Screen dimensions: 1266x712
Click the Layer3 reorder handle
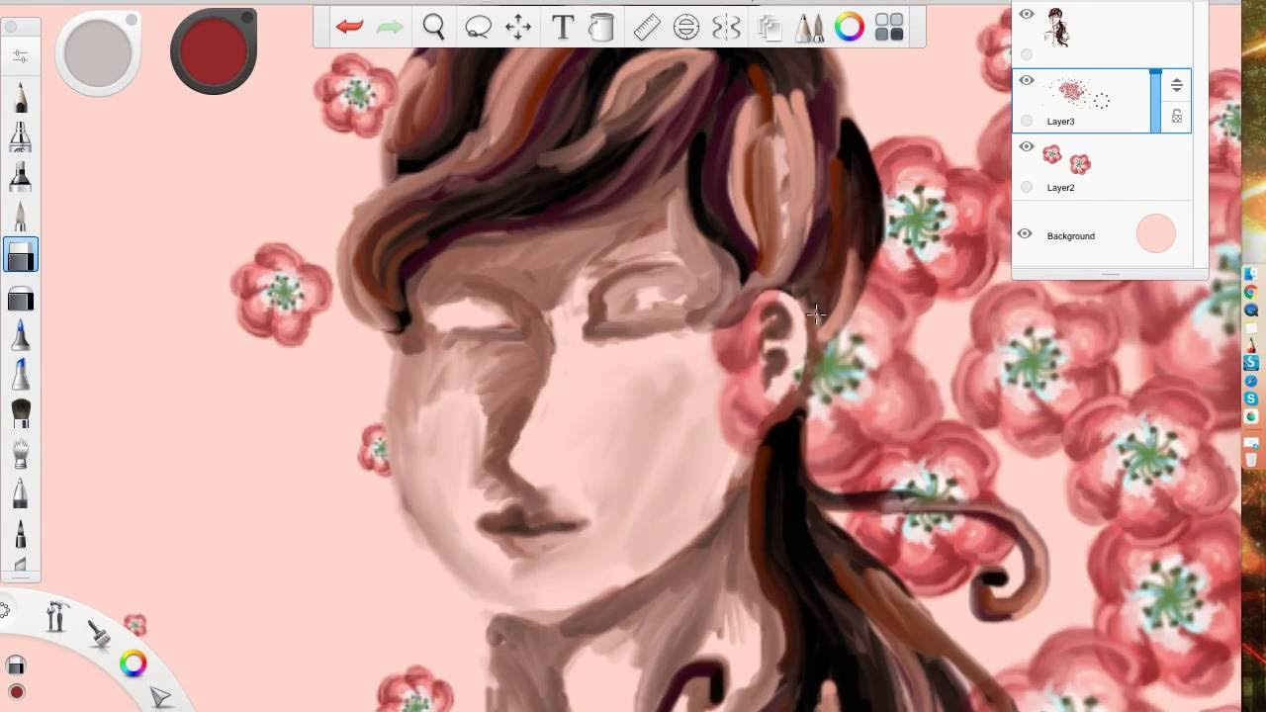pyautogui.click(x=1177, y=85)
